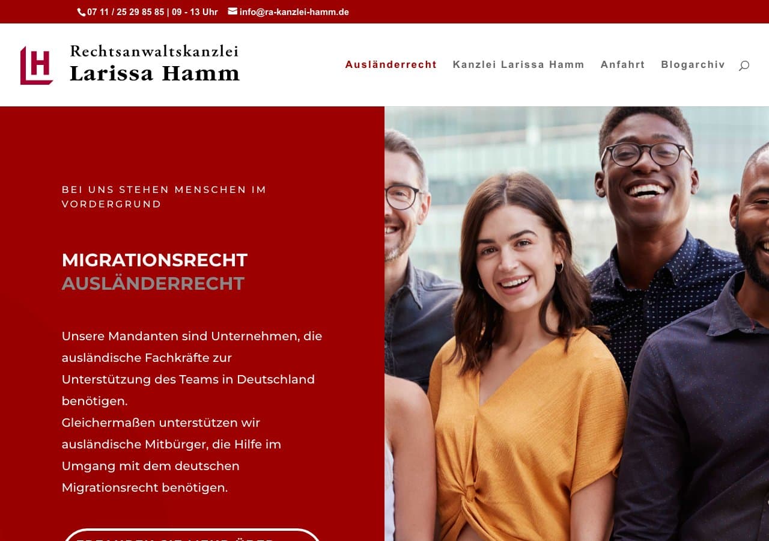Open the Blogarchiv menu item
This screenshot has height=541, width=769.
pyautogui.click(x=693, y=65)
